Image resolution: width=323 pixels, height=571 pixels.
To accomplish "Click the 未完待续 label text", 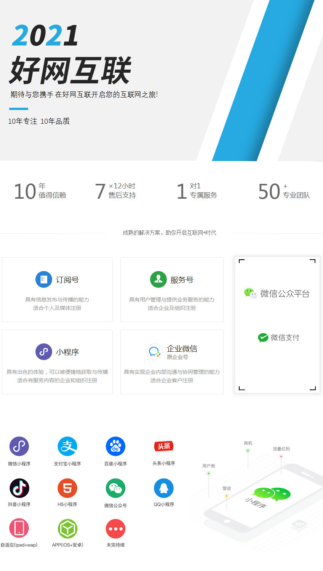I will [115, 545].
